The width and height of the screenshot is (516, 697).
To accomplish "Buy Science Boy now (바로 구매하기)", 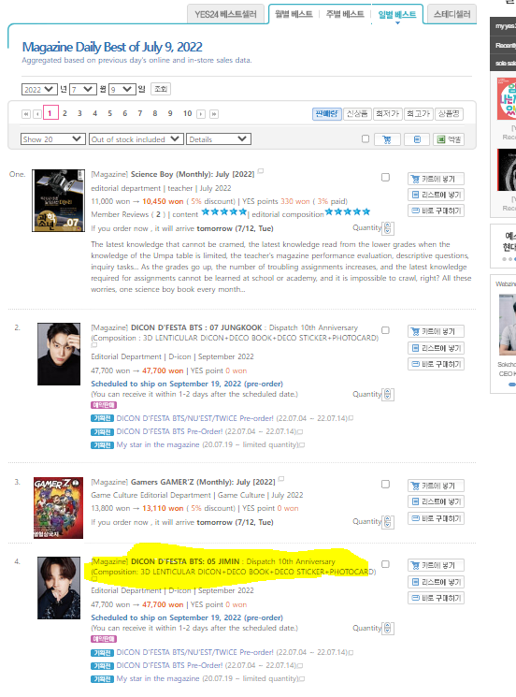I will (x=436, y=211).
